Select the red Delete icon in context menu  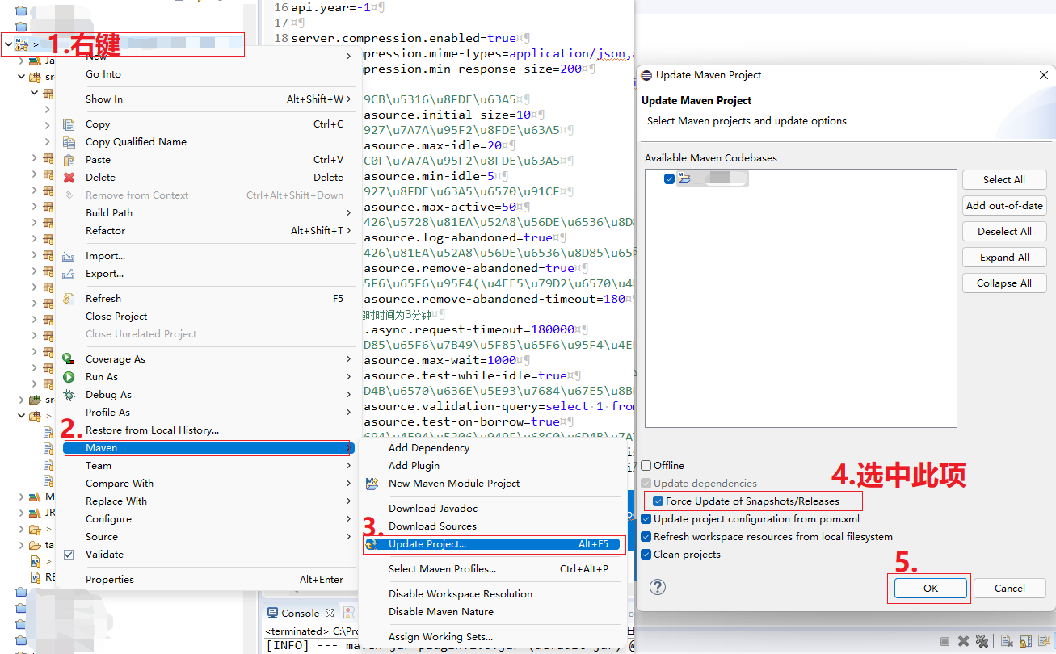69,177
